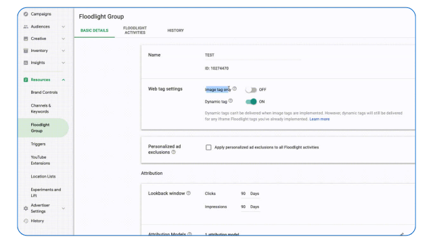Open Channels & Keywords page
The width and height of the screenshot is (433, 243).
pos(41,109)
